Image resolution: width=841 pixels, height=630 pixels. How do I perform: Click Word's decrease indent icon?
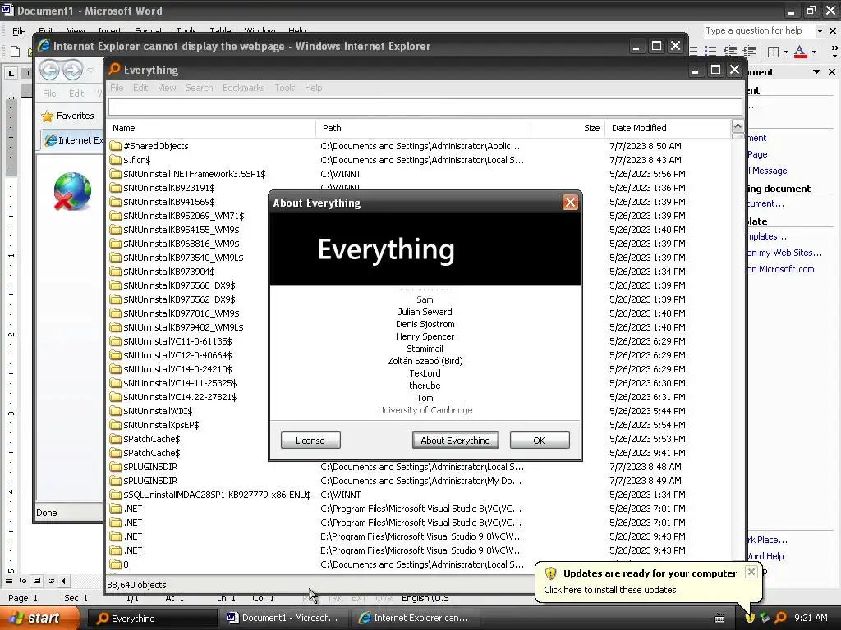click(730, 52)
